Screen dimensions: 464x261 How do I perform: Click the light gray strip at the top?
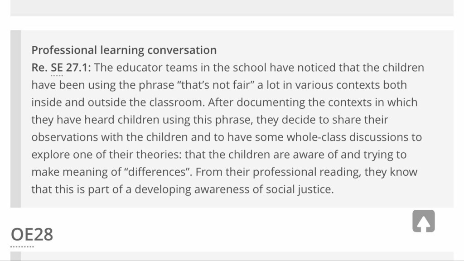click(232, 8)
